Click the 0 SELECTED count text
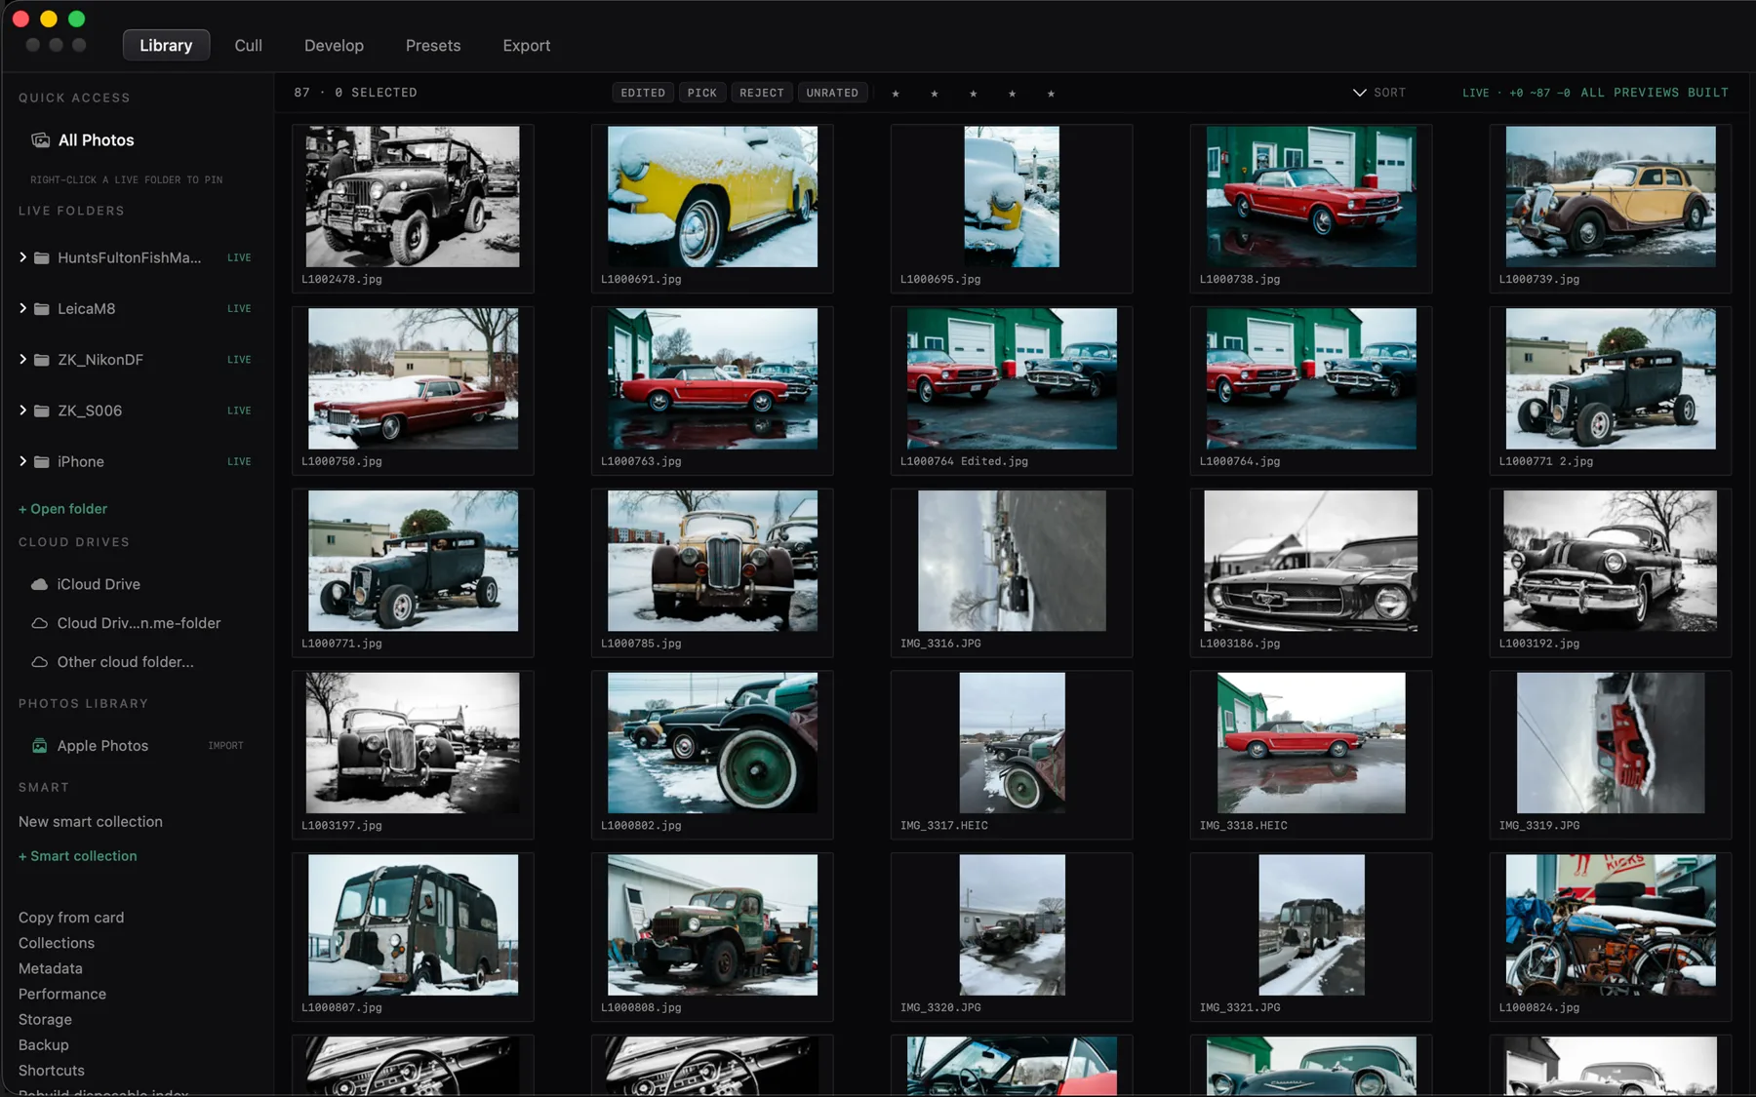Image resolution: width=1756 pixels, height=1097 pixels. pos(376,93)
